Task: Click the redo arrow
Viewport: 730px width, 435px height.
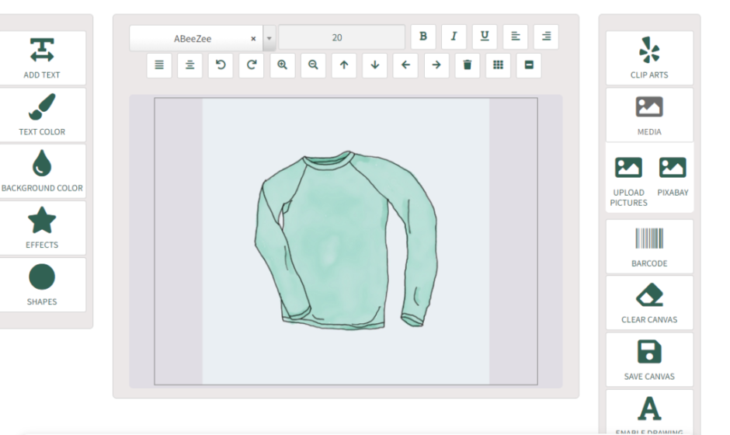Action: pos(252,65)
